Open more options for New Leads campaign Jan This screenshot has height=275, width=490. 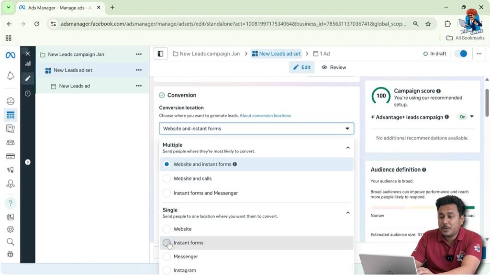tap(139, 55)
